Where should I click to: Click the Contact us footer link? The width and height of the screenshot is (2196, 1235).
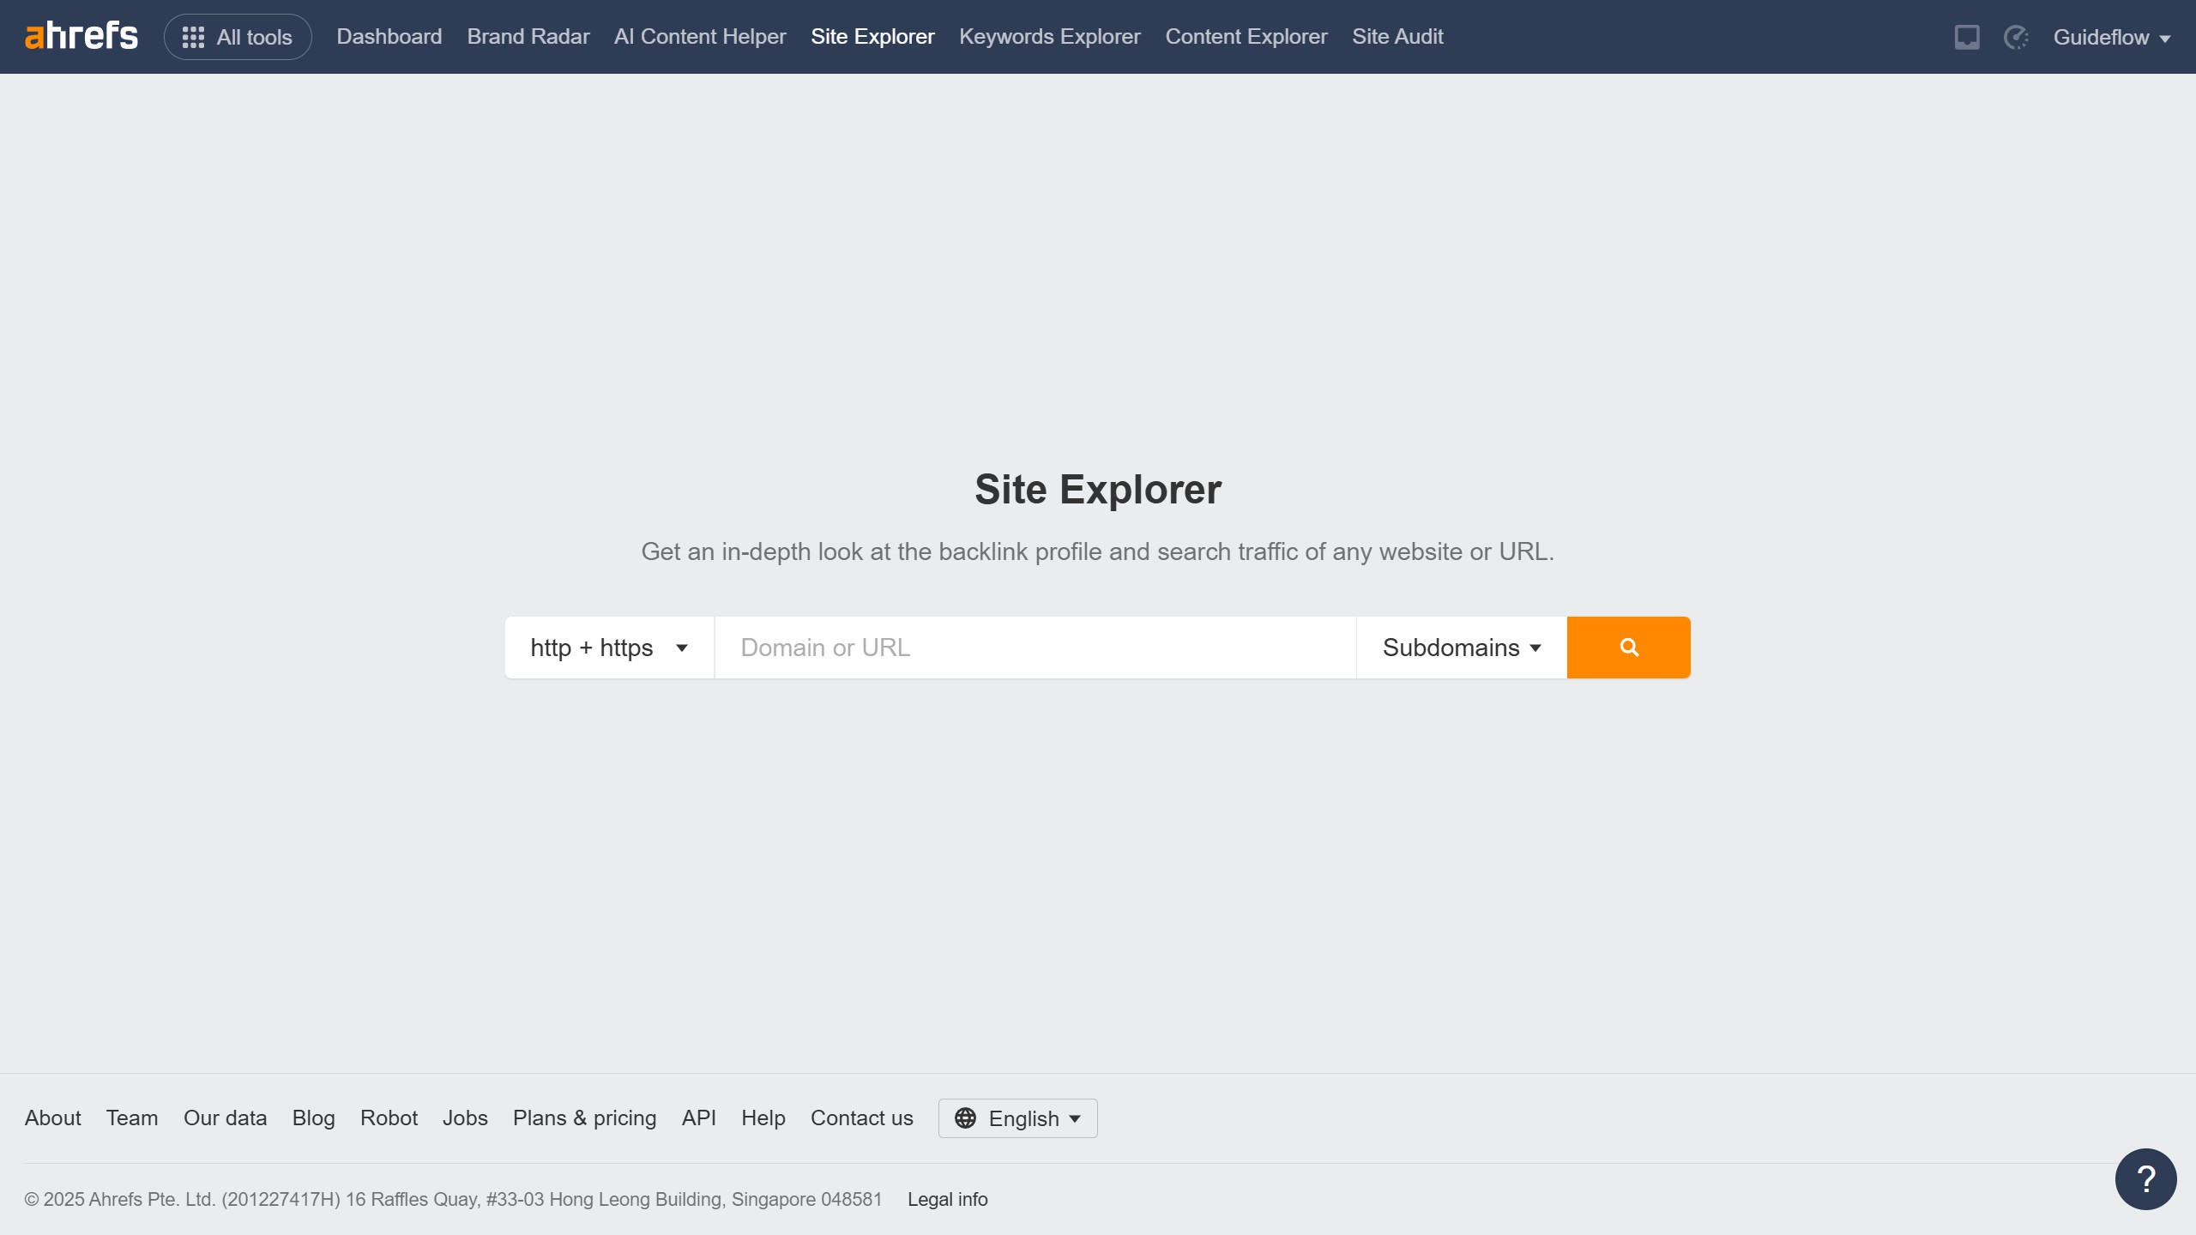tap(861, 1118)
